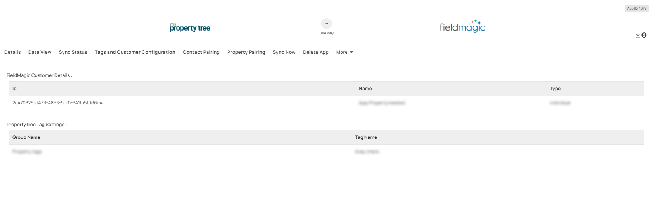655x222 pixels.
Task: Click the Group Name column header
Action: [x=26, y=137]
